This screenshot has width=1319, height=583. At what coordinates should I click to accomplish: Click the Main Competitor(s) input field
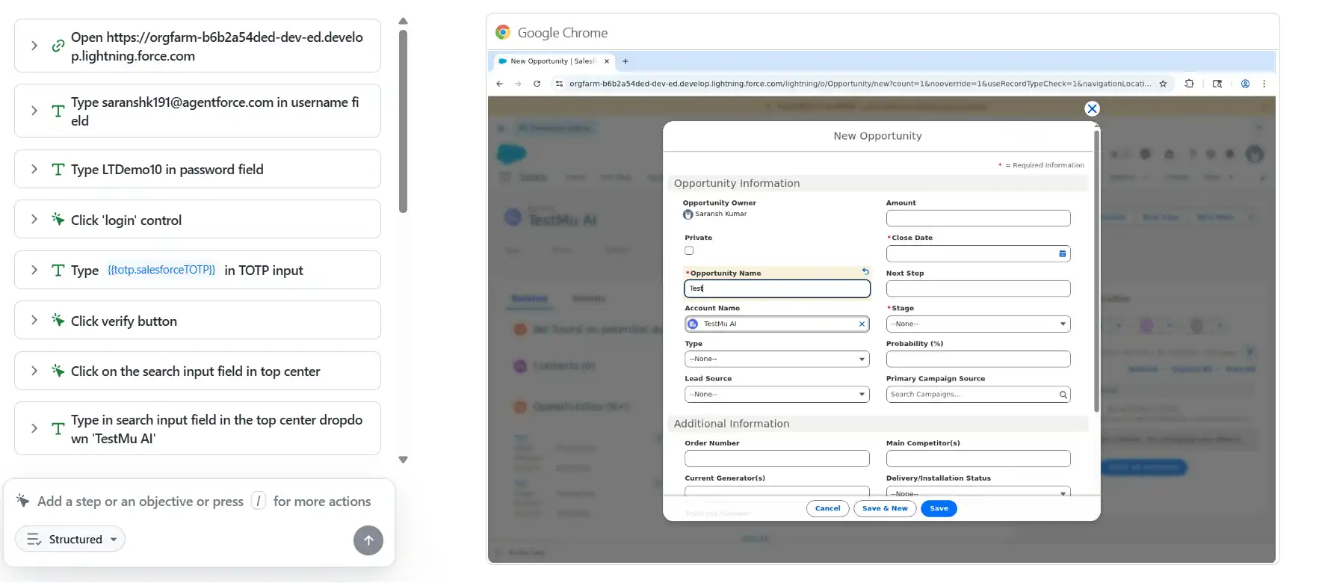978,458
